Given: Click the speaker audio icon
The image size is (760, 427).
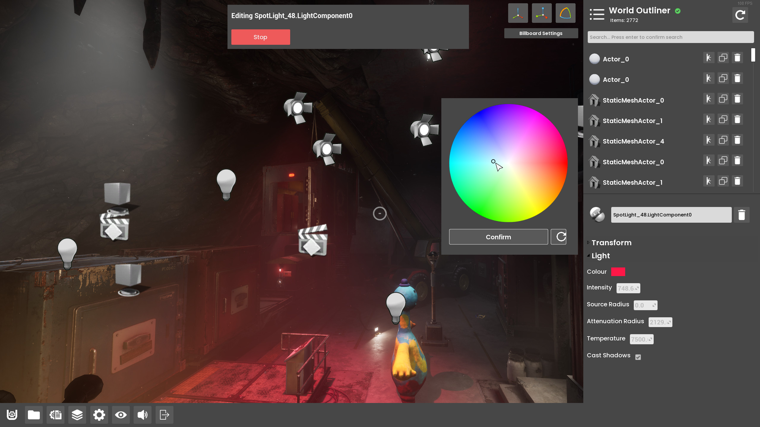Looking at the screenshot, I should tap(142, 415).
